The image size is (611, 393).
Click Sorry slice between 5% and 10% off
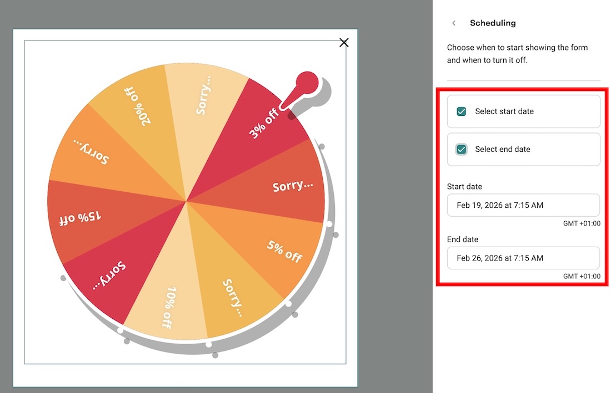233,298
